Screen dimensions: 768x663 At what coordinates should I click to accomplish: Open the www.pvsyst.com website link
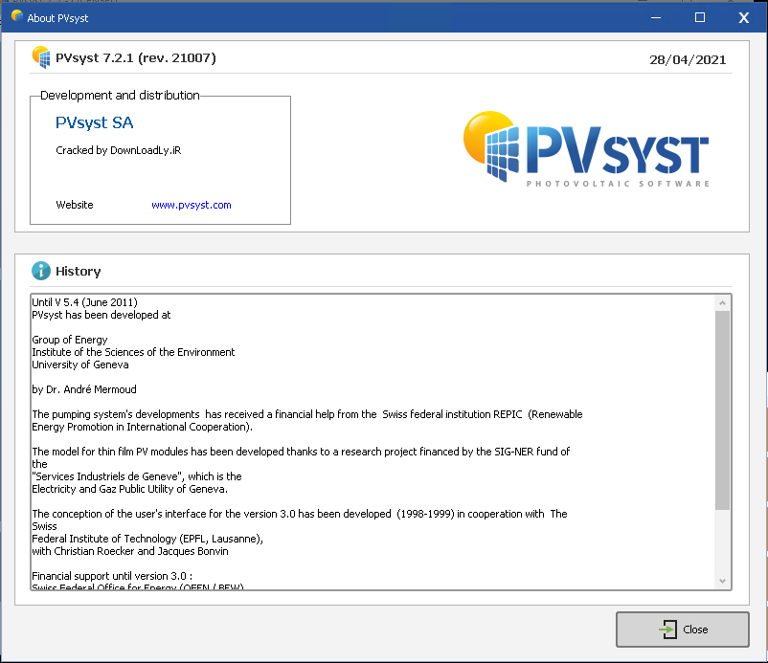click(191, 205)
